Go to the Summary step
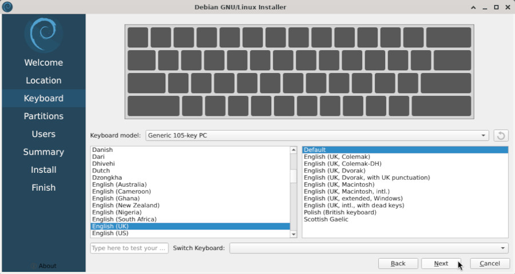This screenshot has width=515, height=274. pos(43,152)
